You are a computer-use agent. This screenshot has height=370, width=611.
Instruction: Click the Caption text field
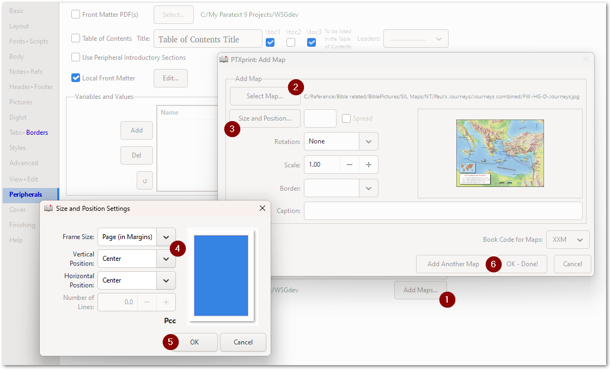click(x=443, y=211)
